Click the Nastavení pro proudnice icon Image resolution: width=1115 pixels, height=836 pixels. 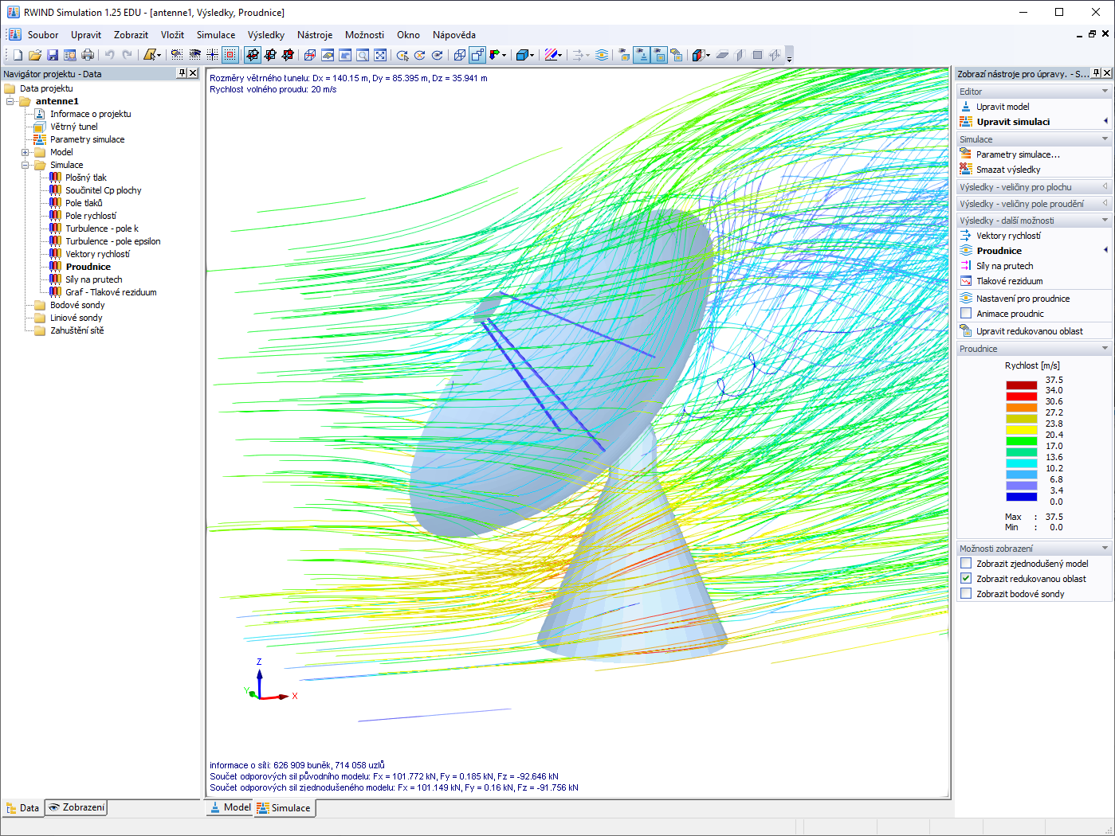[966, 299]
